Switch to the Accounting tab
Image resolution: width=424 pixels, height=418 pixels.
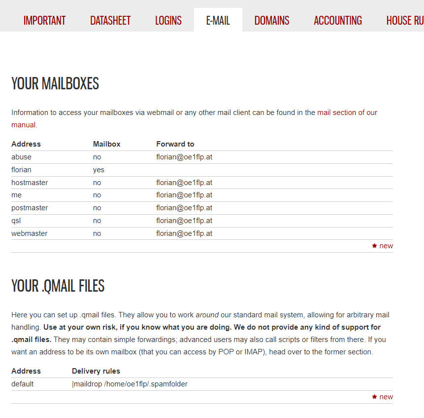point(338,21)
